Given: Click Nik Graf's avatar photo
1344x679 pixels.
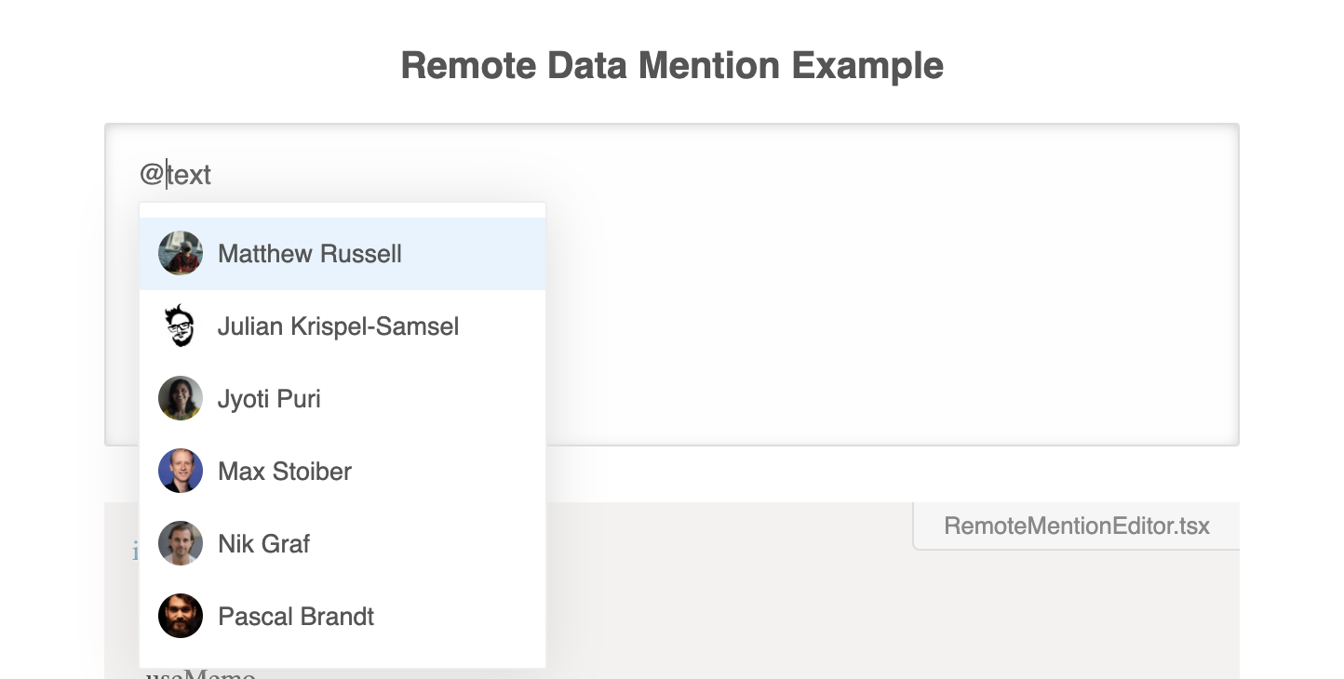Looking at the screenshot, I should click(180, 543).
